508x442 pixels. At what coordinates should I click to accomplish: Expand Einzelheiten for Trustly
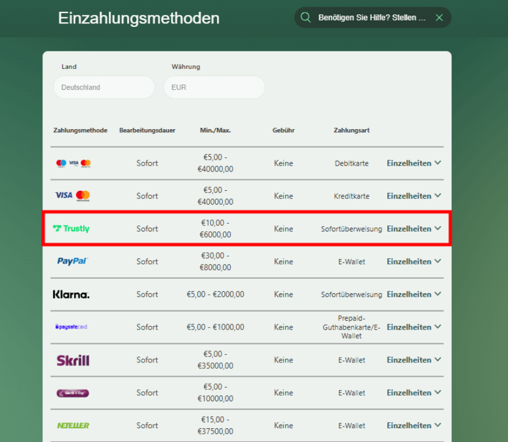(414, 228)
